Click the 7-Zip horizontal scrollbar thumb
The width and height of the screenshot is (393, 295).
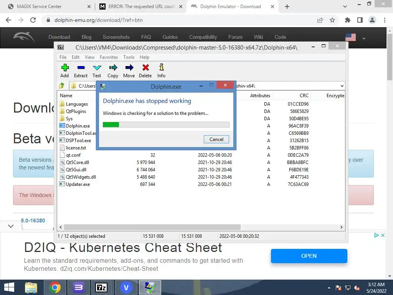click(152, 227)
